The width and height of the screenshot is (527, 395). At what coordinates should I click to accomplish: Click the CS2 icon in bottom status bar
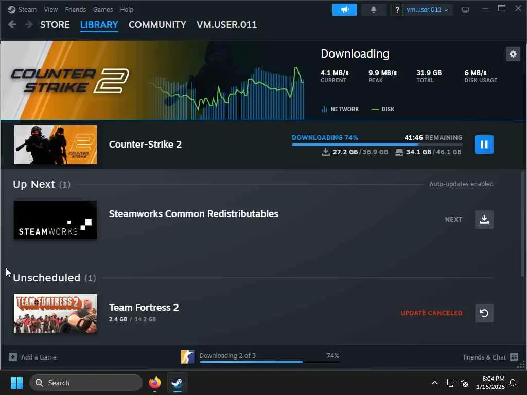pos(187,357)
